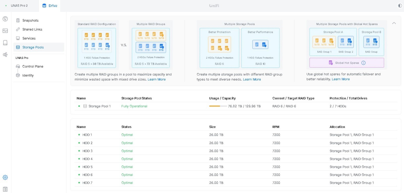Click Learn More about global hot spares

tap(341, 79)
